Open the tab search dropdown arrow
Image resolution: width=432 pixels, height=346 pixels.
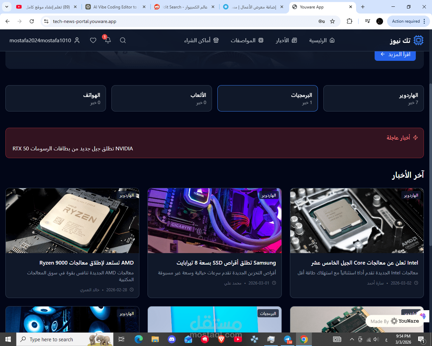pyautogui.click(x=7, y=7)
